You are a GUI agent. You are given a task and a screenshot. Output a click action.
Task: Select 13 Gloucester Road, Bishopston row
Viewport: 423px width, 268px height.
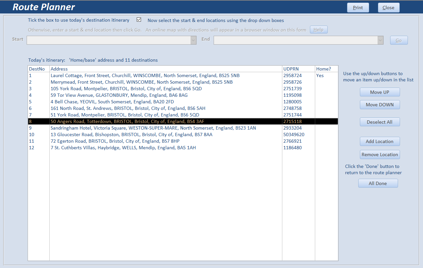tap(183, 134)
